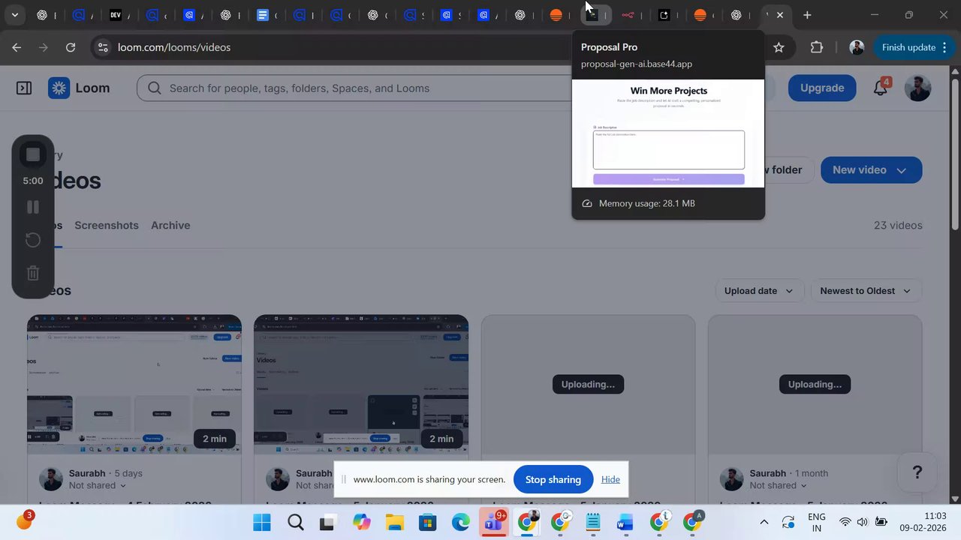Screen dimensions: 961x540
Task: Open the New video dropdown
Action: [x=871, y=169]
